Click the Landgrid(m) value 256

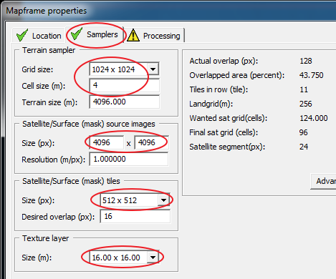click(306, 104)
